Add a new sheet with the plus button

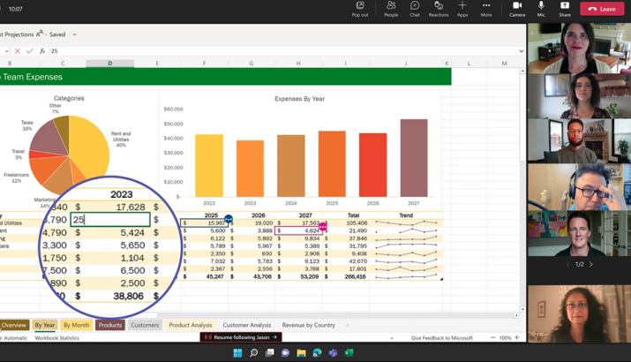(x=347, y=325)
